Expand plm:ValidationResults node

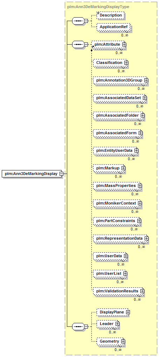[142, 291]
